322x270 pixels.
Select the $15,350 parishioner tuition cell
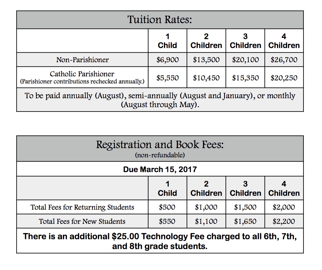(x=245, y=78)
